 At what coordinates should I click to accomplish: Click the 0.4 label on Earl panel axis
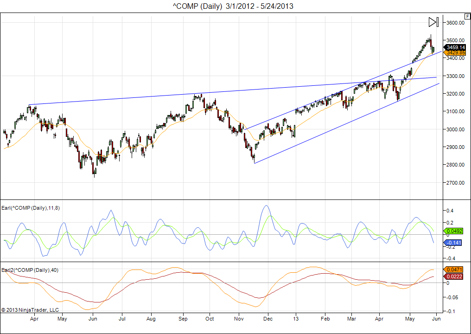(450, 211)
